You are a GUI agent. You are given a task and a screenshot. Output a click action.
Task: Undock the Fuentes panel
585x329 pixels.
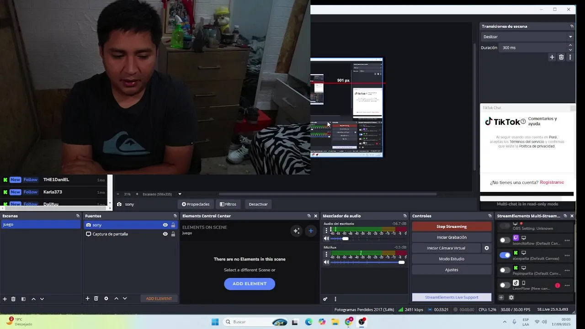pyautogui.click(x=175, y=216)
